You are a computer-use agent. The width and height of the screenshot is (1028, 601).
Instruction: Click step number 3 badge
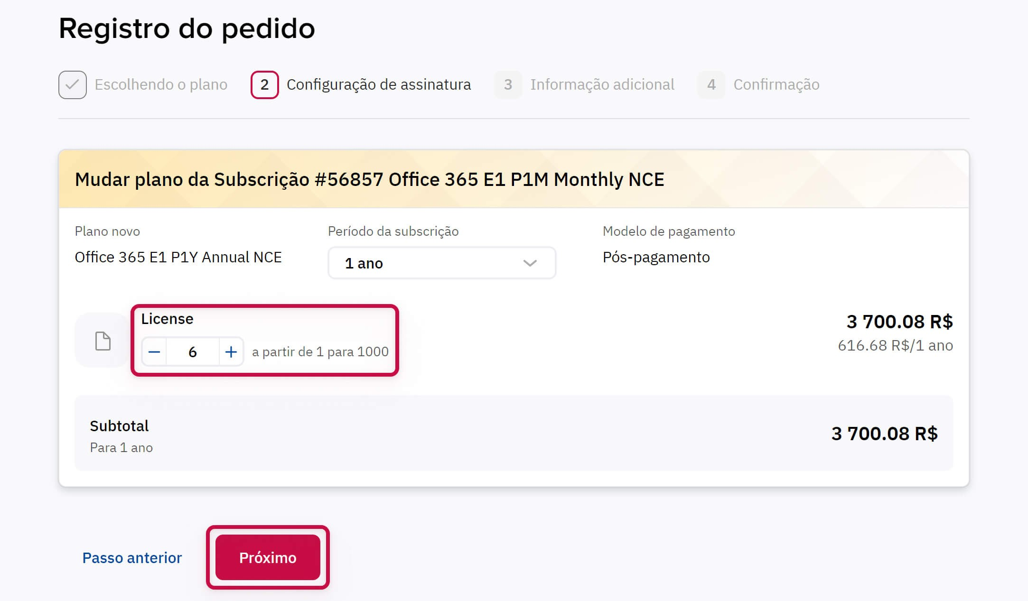508,85
